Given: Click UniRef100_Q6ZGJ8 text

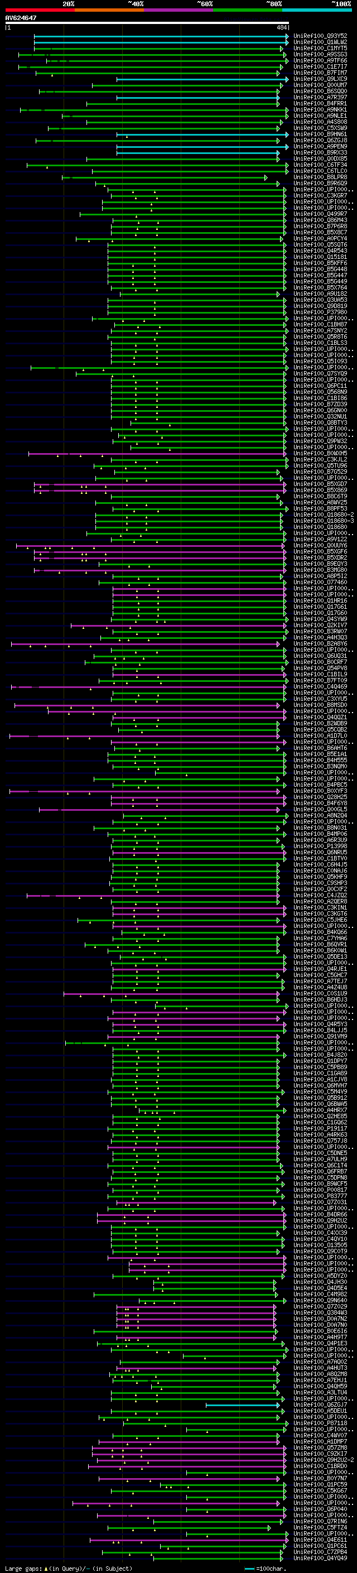Looking at the screenshot, I should point(320,141).
